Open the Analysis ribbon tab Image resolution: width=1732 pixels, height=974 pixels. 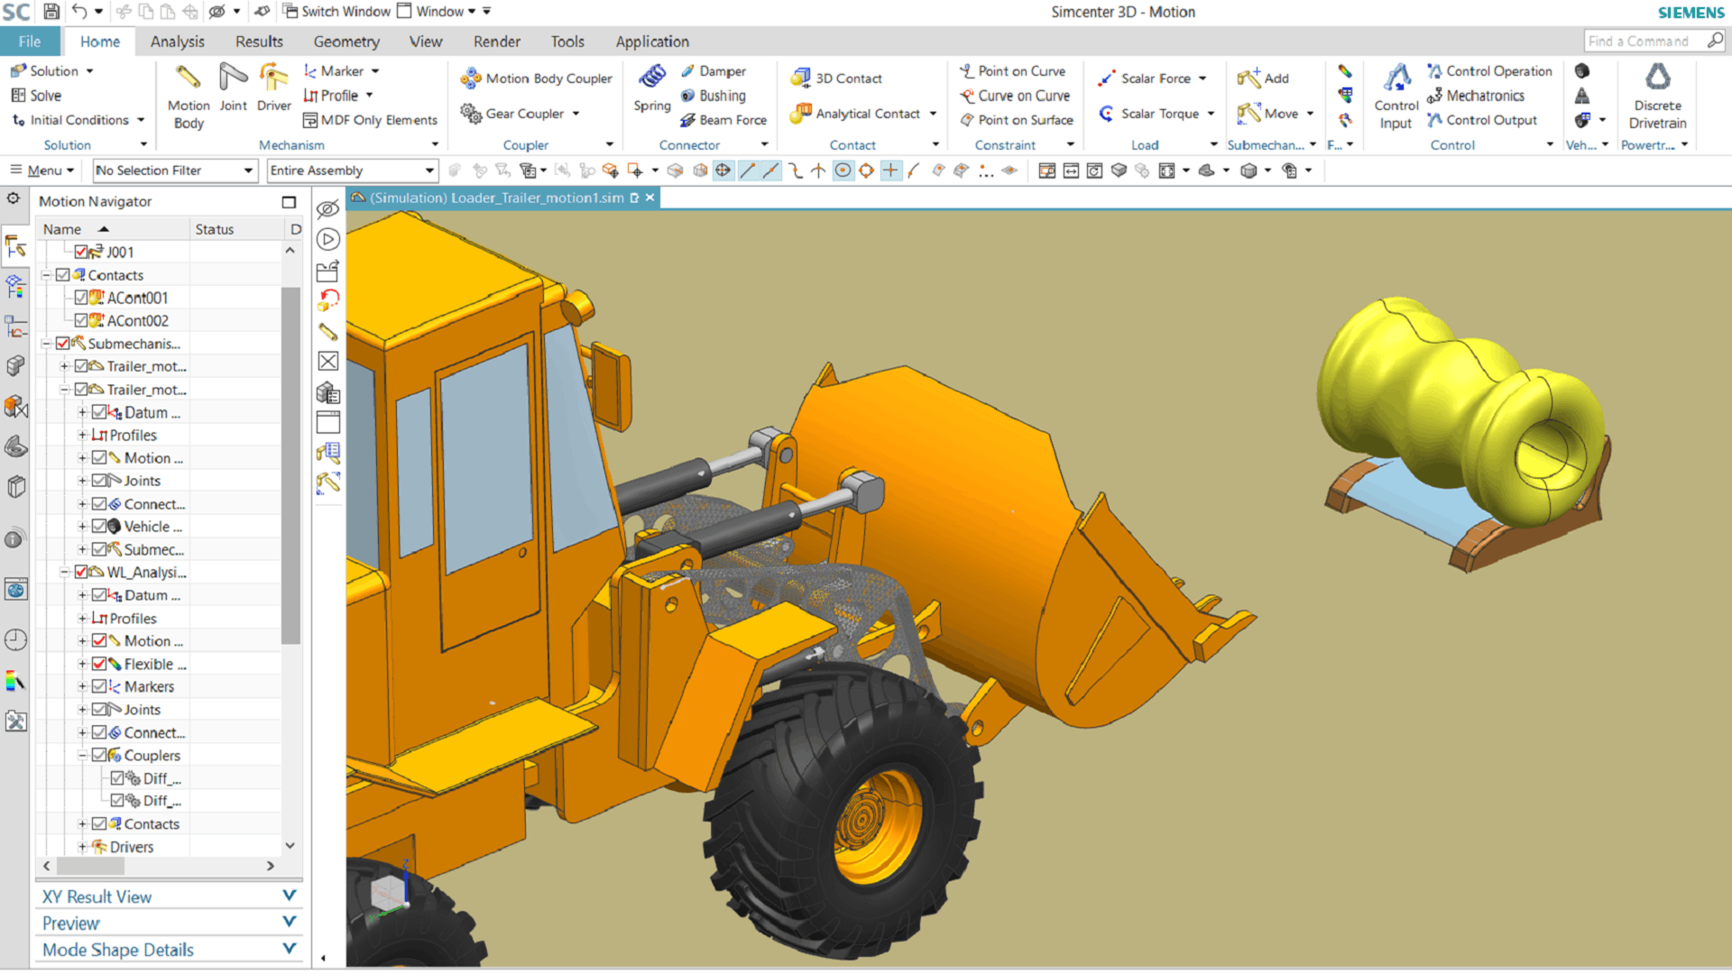click(176, 41)
